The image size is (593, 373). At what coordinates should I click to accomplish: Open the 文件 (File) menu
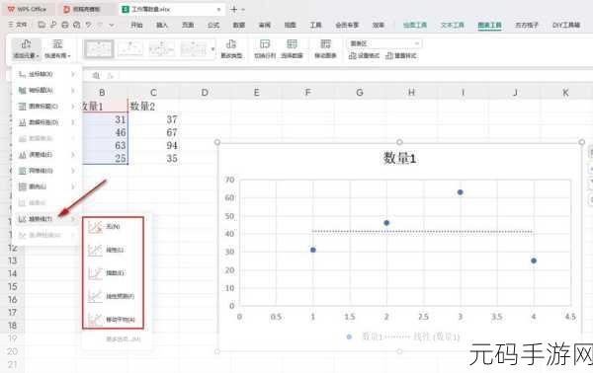[x=18, y=25]
